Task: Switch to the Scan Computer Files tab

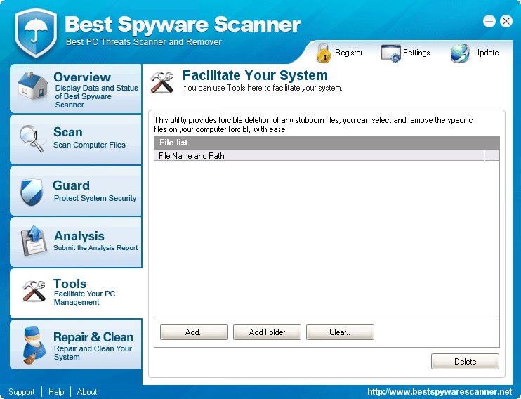Action: pyautogui.click(x=76, y=139)
